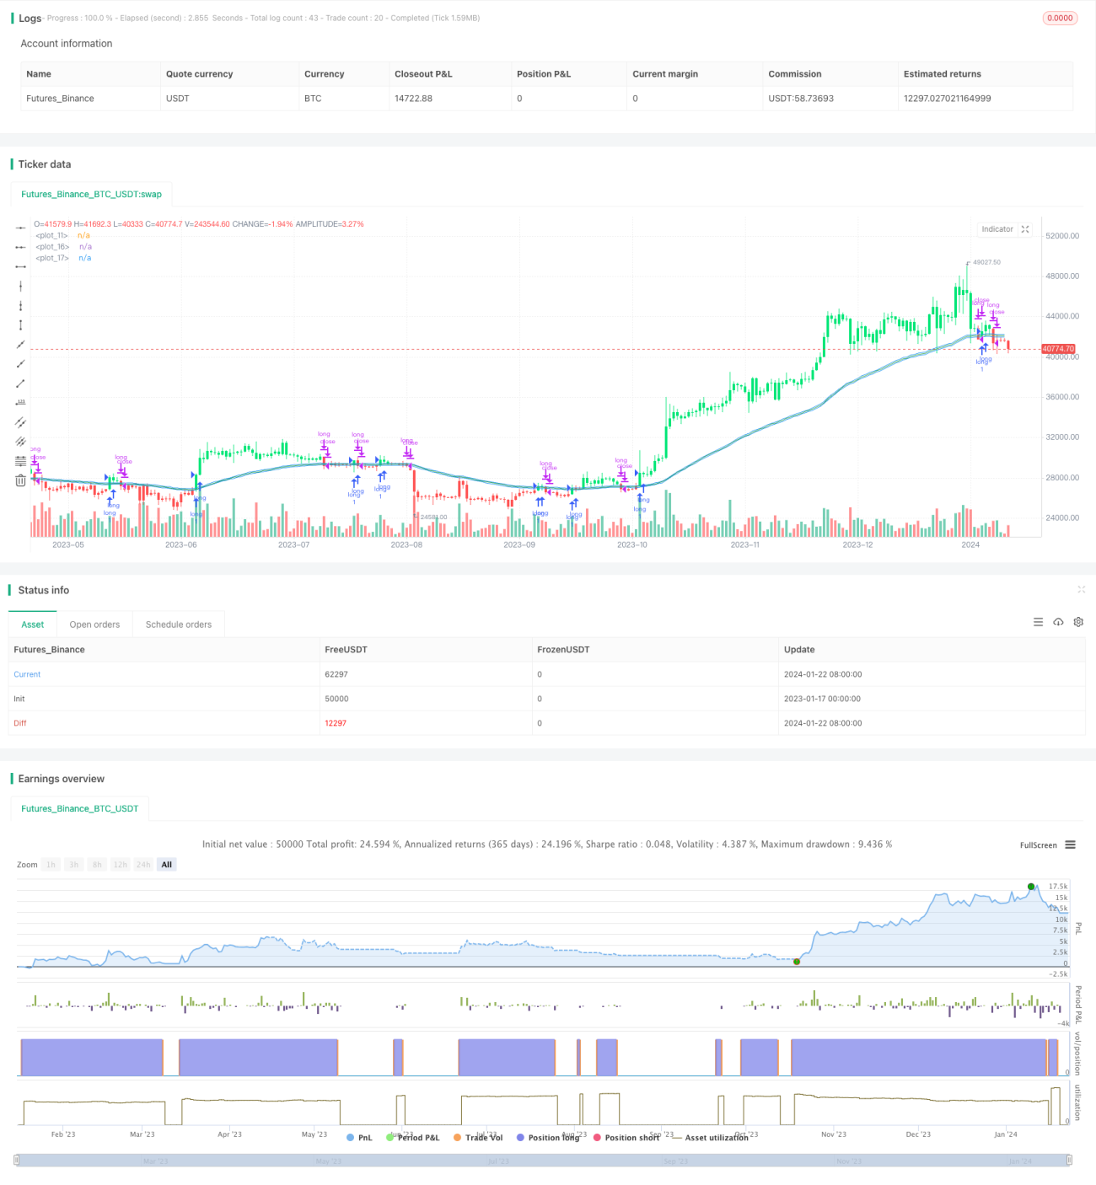The image size is (1096, 1185).
Task: Collapse the Status info panel via corner icon
Action: click(1081, 589)
